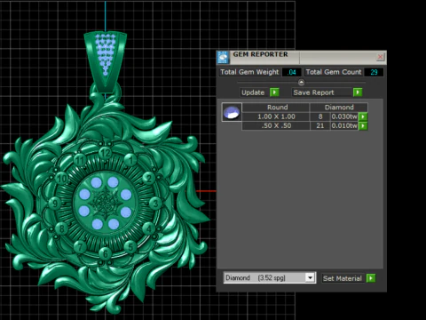Image resolution: width=426 pixels, height=320 pixels.
Task: Click the pendant bail with small gems
Action: pyautogui.click(x=106, y=61)
